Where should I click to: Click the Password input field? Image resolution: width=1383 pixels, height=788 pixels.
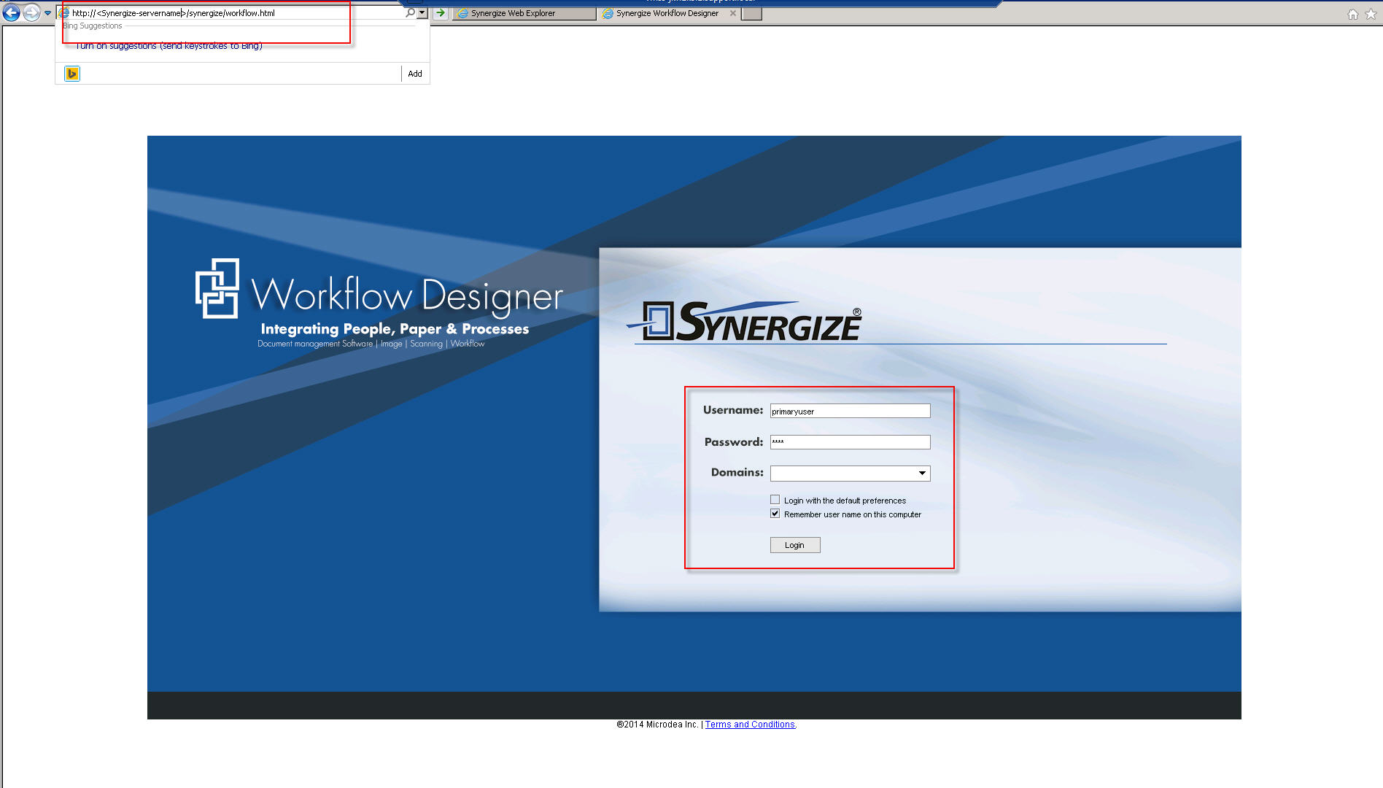(x=851, y=442)
